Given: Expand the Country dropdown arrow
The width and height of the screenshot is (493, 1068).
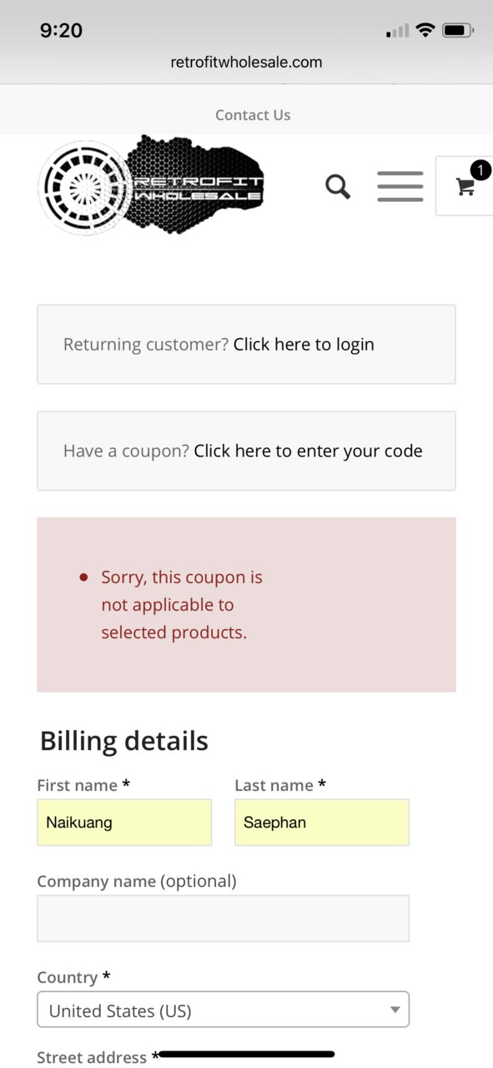Looking at the screenshot, I should tap(395, 1010).
